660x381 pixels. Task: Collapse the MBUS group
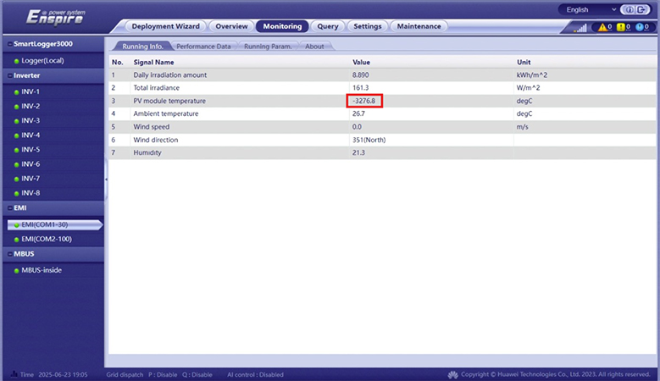(10, 253)
